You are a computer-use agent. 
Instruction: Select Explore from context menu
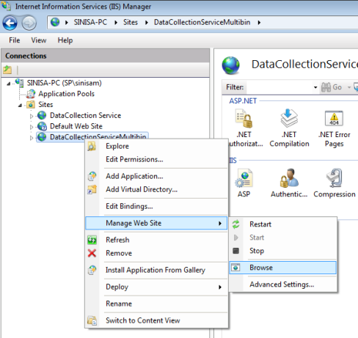(x=156, y=146)
